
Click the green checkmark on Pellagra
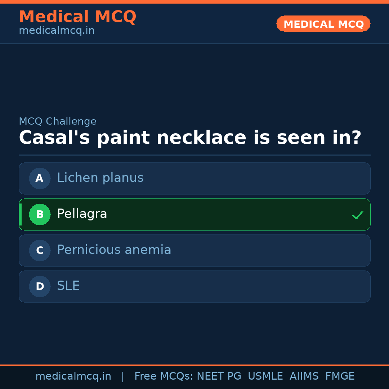click(358, 215)
